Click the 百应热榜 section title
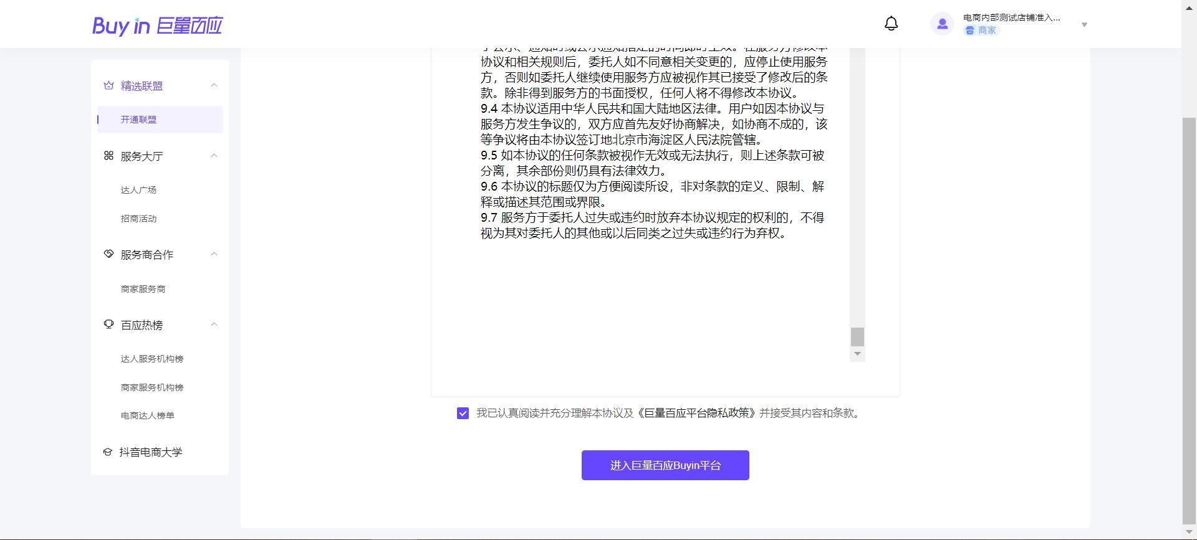Screen dimensions: 1197x540 click(x=142, y=325)
